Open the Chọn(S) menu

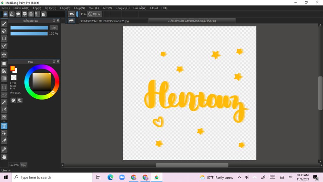click(65, 8)
